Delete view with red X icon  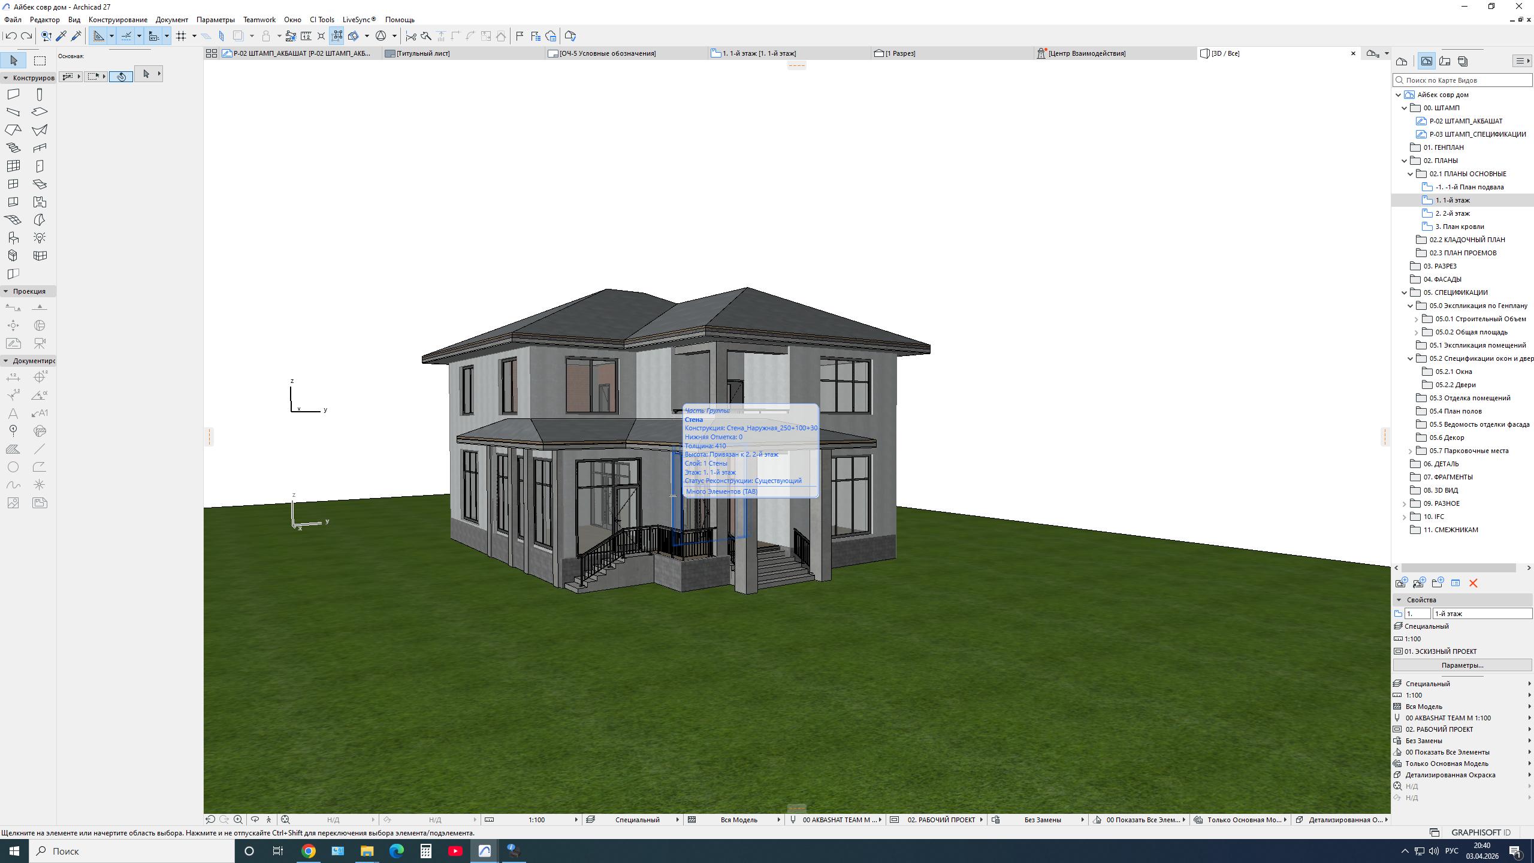click(x=1473, y=583)
